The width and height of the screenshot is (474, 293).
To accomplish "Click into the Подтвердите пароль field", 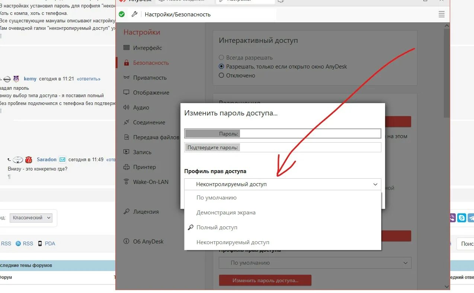I will click(x=283, y=147).
